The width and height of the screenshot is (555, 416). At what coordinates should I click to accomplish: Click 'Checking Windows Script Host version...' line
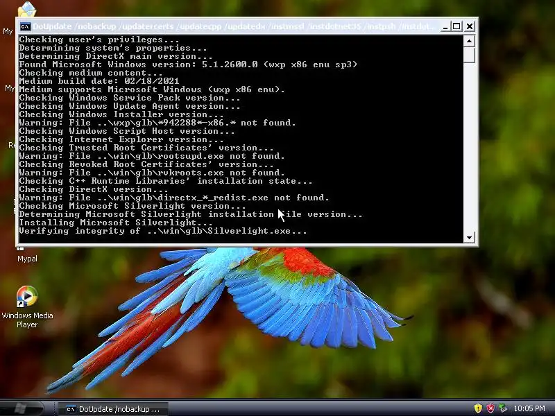(127, 131)
